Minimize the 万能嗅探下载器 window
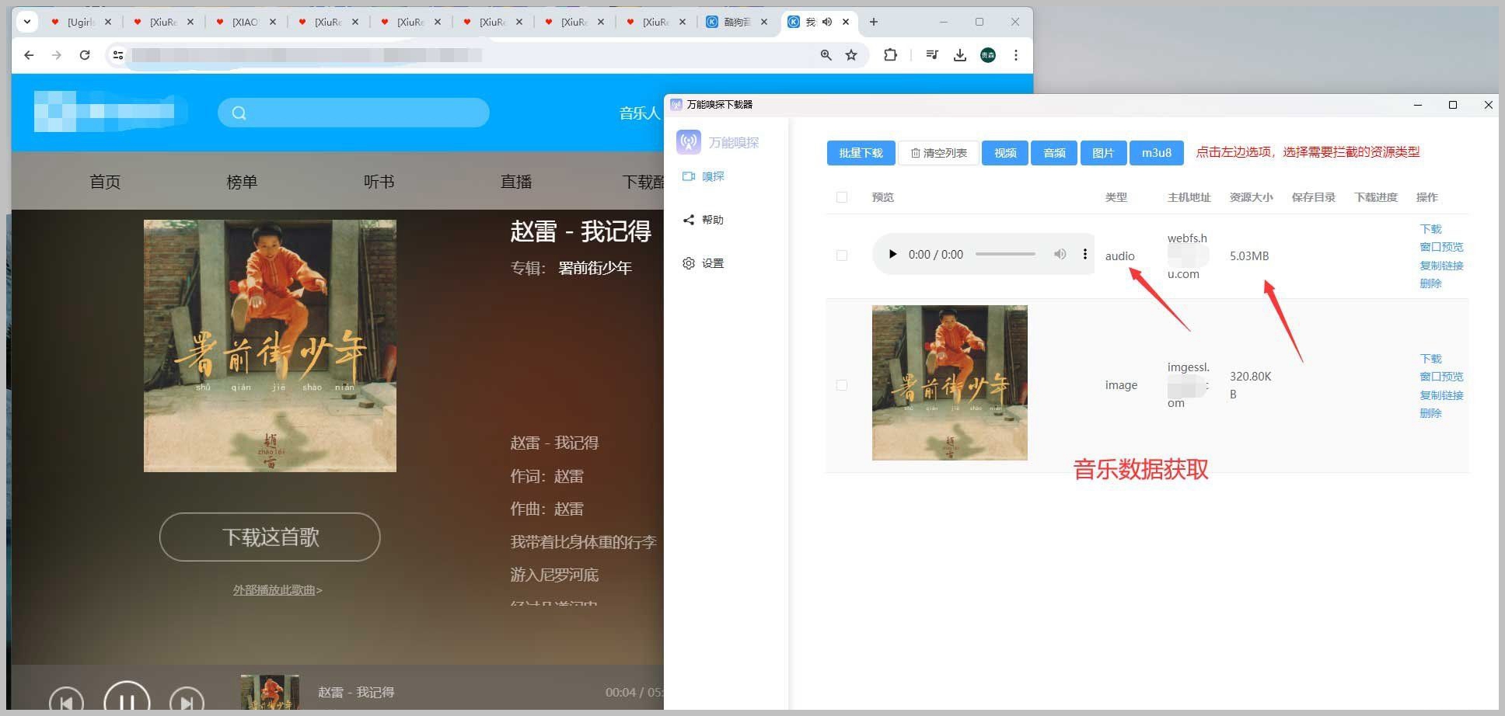 (x=1418, y=105)
